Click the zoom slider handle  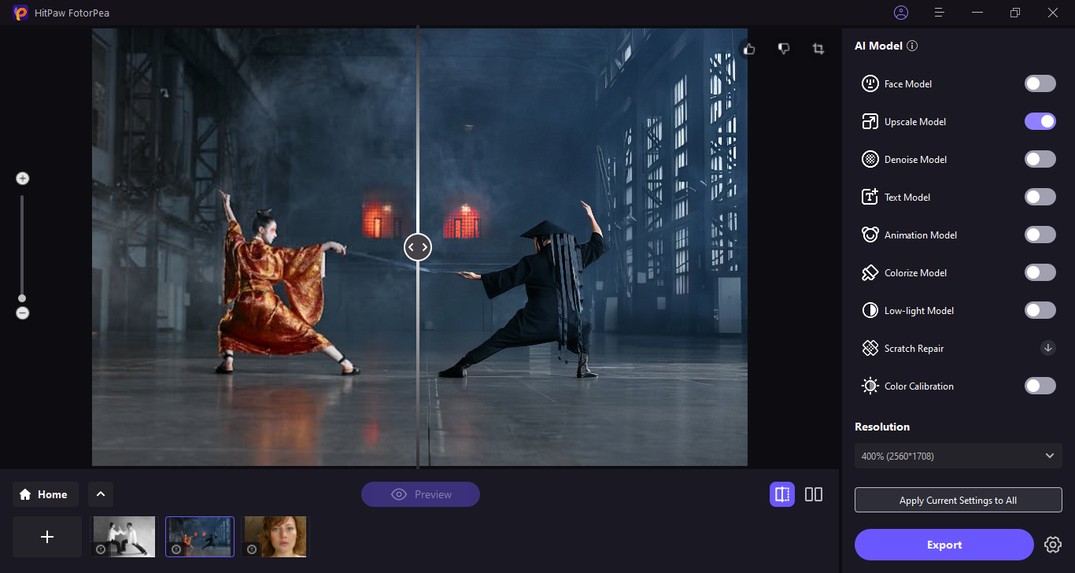(22, 298)
